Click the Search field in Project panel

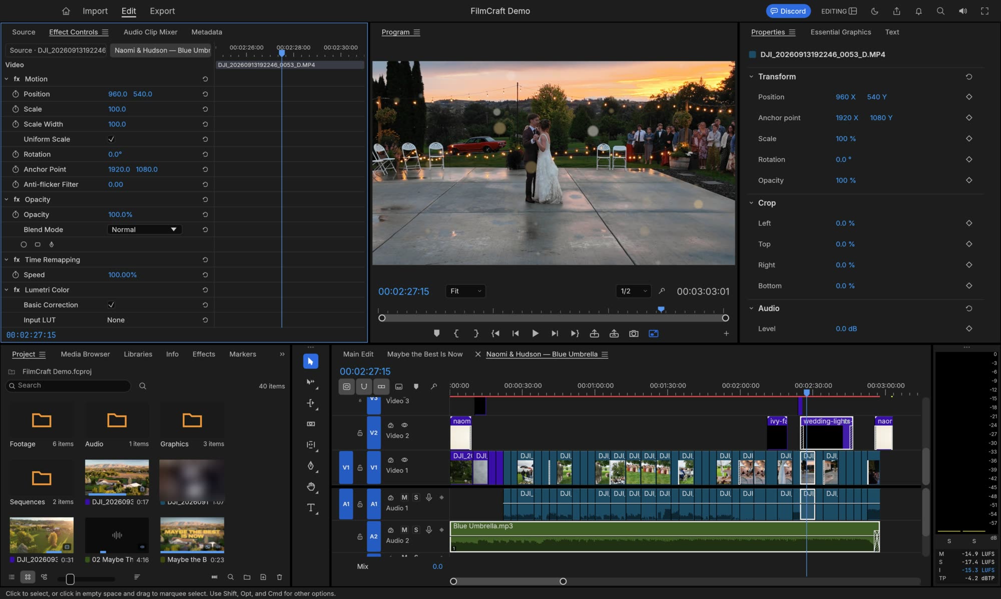tap(68, 386)
